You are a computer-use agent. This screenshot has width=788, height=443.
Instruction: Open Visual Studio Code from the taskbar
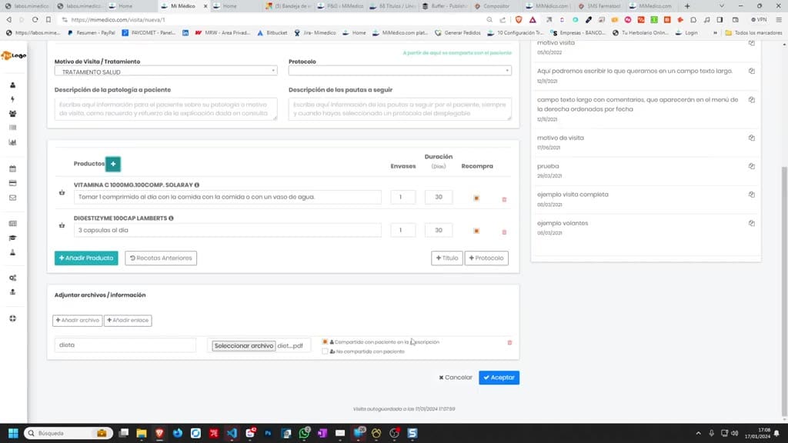coord(232,433)
